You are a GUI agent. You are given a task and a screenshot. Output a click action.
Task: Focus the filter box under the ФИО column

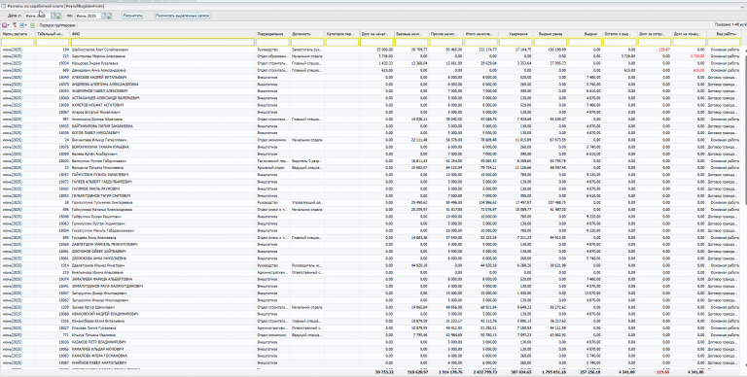click(x=162, y=43)
